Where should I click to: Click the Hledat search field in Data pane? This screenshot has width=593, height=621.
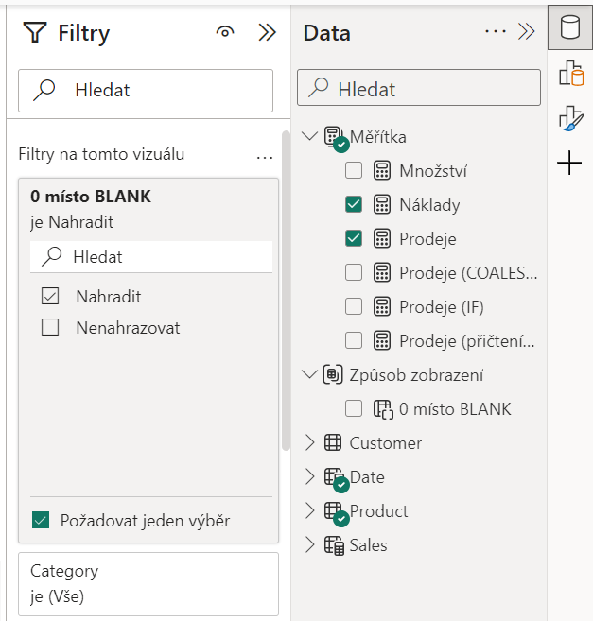(419, 88)
